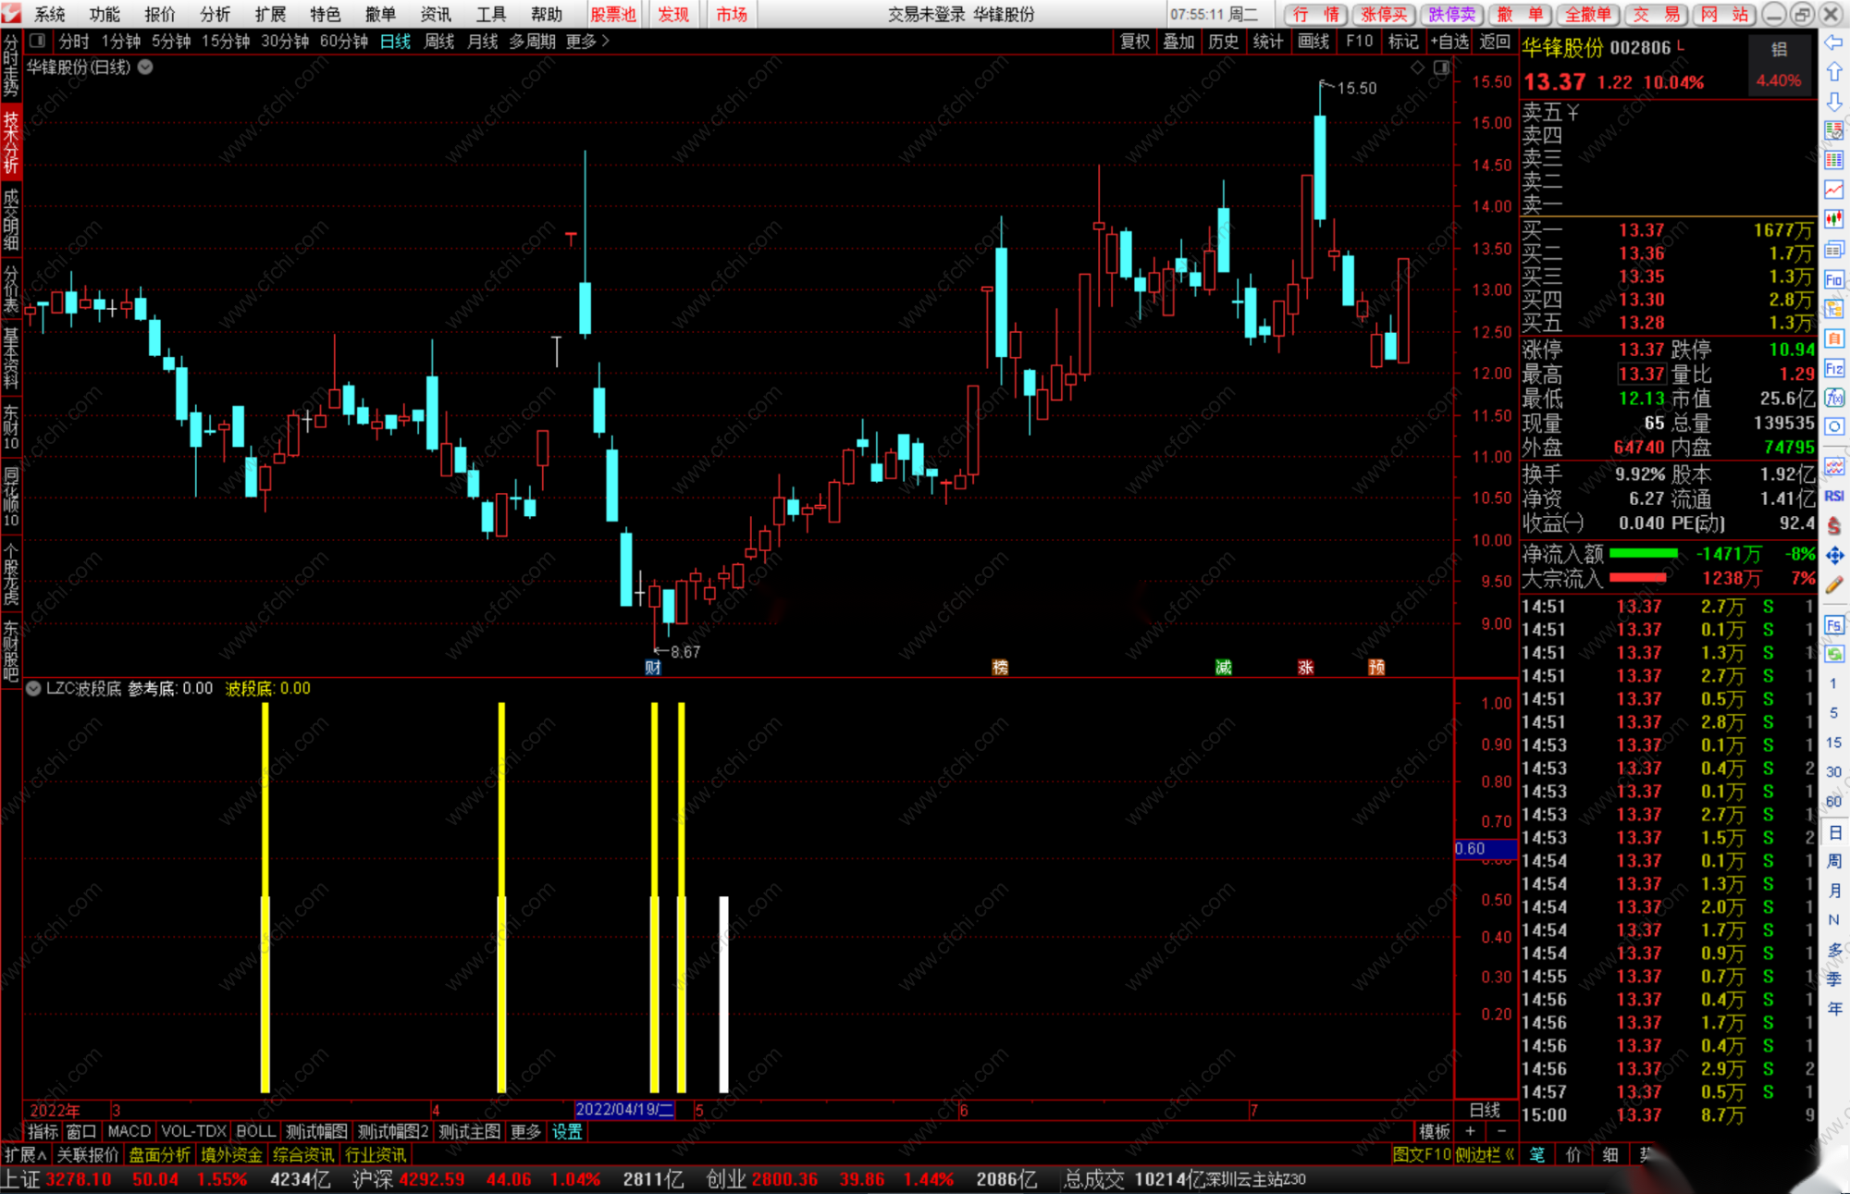Click the red dollar sign icon

point(1834,525)
